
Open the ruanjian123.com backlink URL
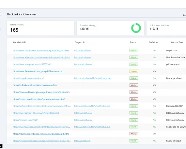(36, 113)
